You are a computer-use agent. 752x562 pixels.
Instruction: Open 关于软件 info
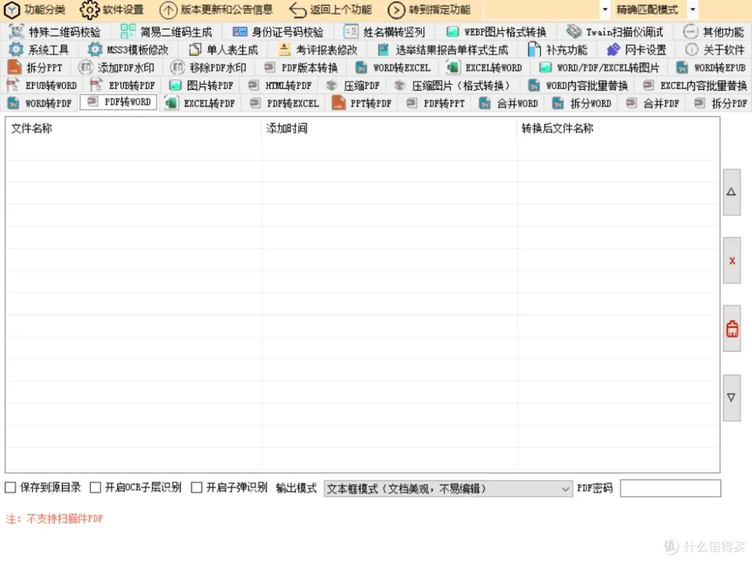coord(715,50)
